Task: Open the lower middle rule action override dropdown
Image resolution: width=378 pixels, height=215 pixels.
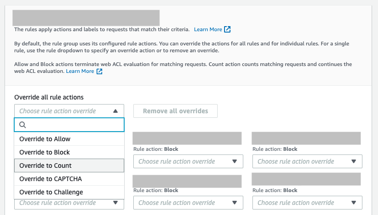Action: click(188, 203)
